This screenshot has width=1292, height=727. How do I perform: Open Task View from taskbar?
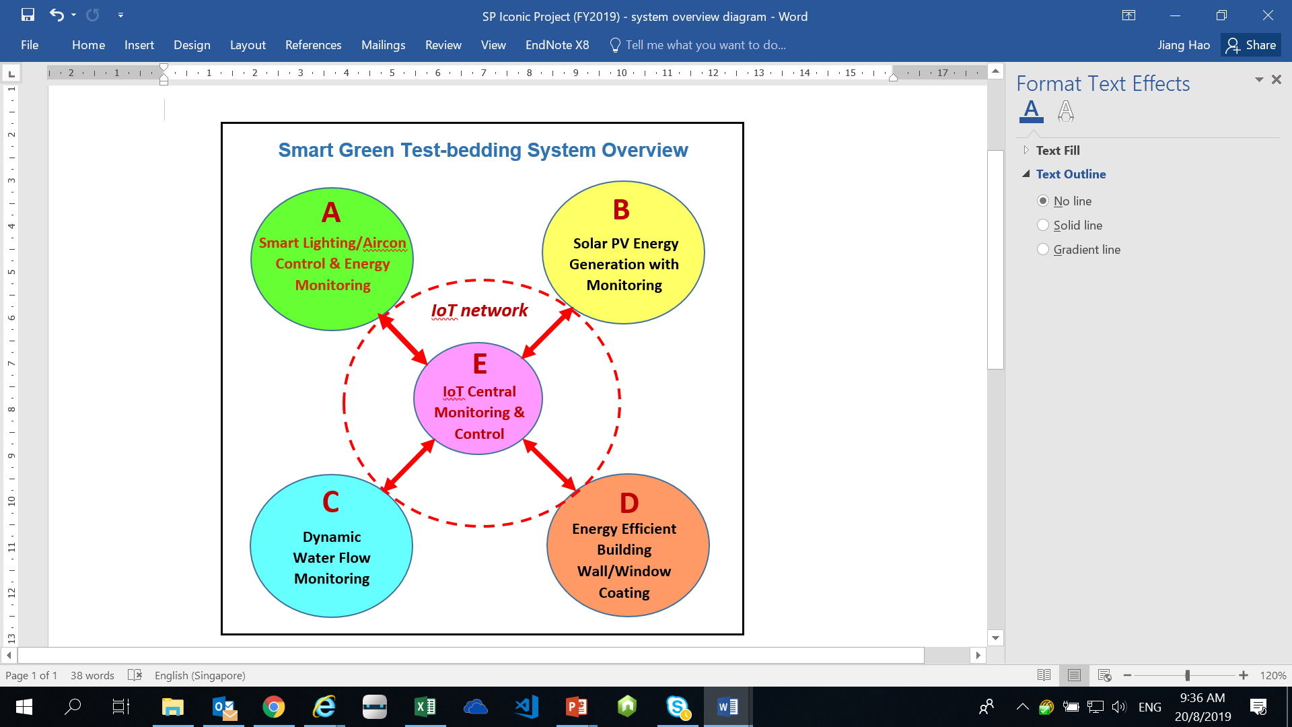click(121, 707)
